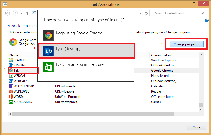Click the address bar Control Panel icon
The width and height of the screenshot is (211, 135).
tap(34, 13)
